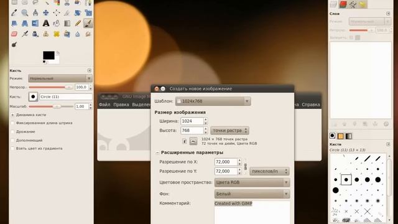
Task: Open the Шаблон template dropdown
Action: tap(213, 101)
